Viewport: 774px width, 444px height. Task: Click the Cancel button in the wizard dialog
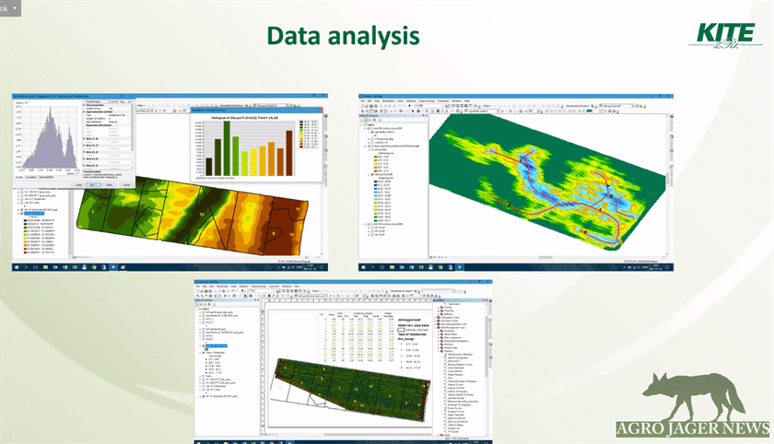[x=125, y=184]
